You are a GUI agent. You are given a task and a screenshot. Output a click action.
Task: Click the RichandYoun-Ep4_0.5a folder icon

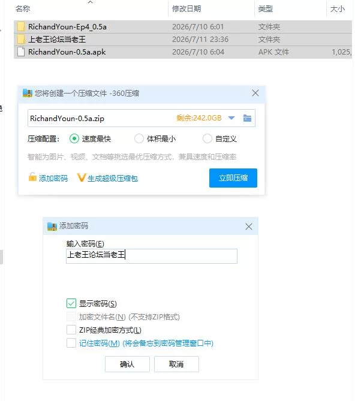point(21,26)
